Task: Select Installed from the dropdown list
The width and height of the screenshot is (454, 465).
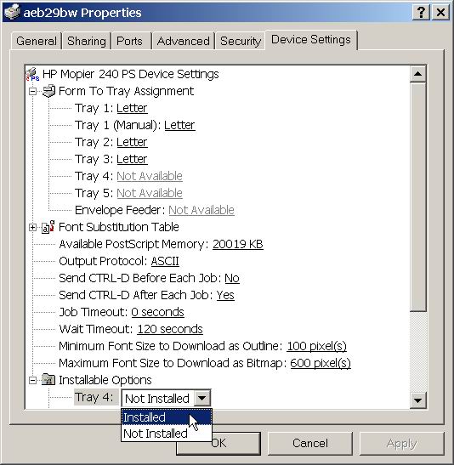Action: 167,417
